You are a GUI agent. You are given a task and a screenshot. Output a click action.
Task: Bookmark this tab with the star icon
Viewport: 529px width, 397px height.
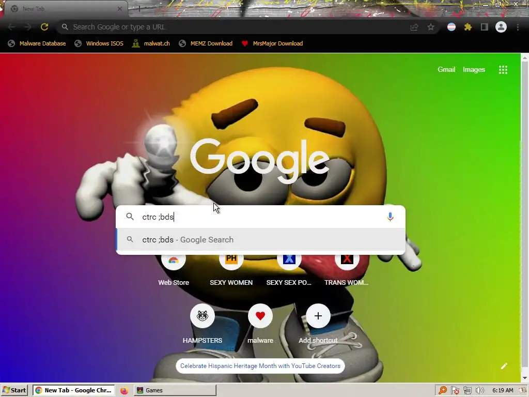pos(431,27)
